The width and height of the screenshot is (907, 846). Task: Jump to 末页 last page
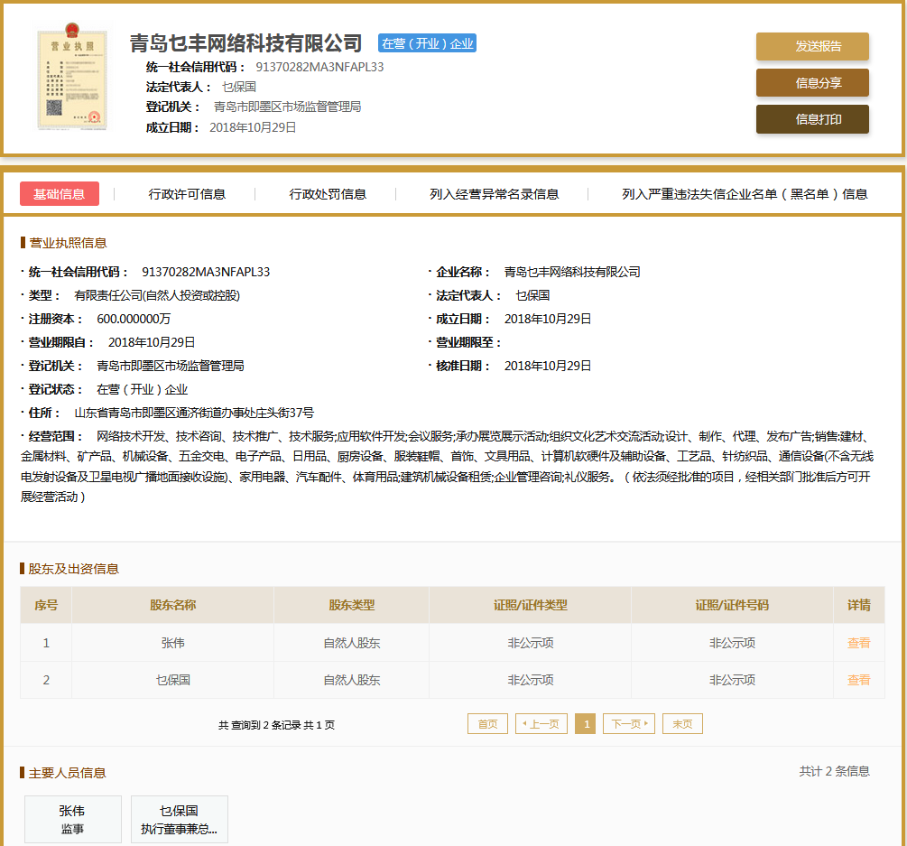(682, 724)
